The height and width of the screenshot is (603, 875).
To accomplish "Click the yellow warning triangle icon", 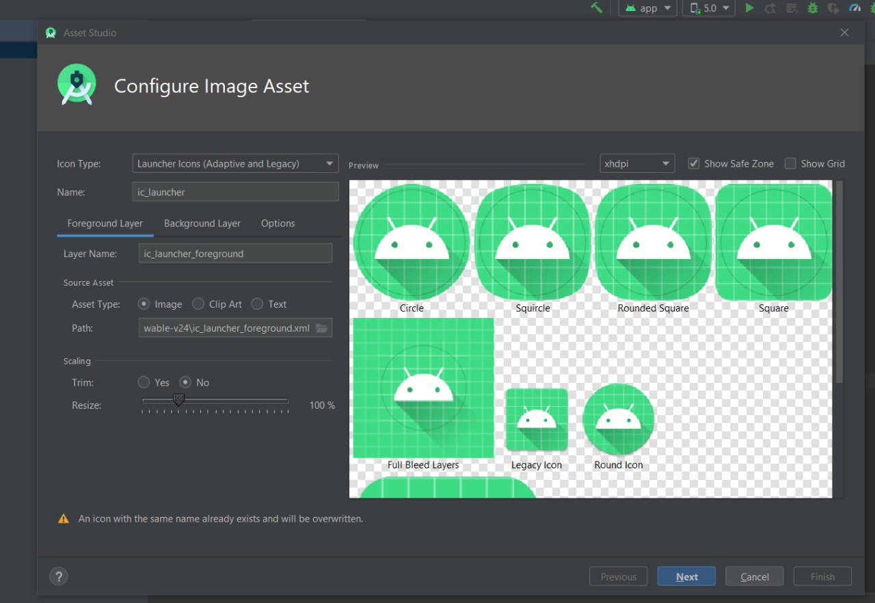I will pyautogui.click(x=64, y=519).
